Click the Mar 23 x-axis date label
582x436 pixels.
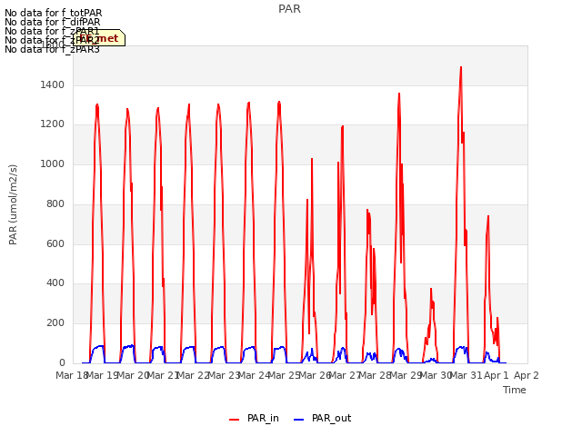224,375
